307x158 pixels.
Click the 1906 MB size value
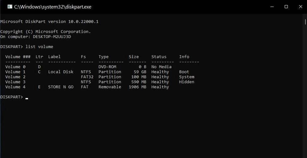click(x=138, y=87)
